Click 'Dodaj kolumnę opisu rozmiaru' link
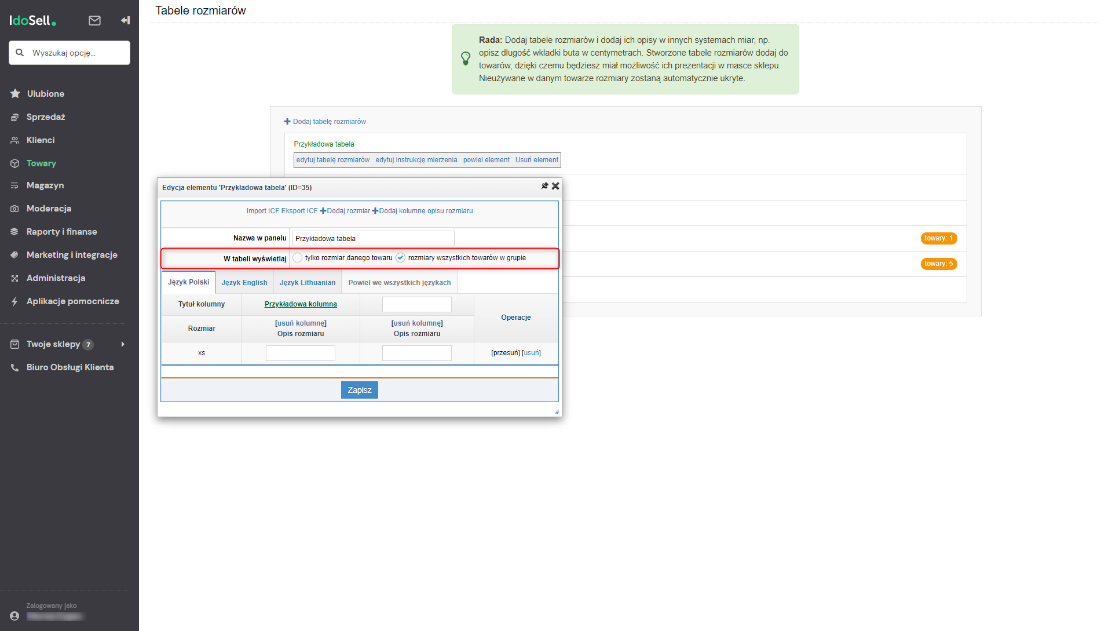The width and height of the screenshot is (1112, 631). (x=422, y=211)
